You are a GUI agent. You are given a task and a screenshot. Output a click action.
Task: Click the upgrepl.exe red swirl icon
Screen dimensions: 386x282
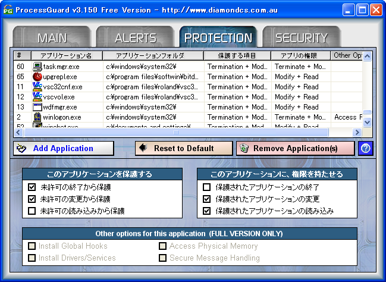(37, 77)
